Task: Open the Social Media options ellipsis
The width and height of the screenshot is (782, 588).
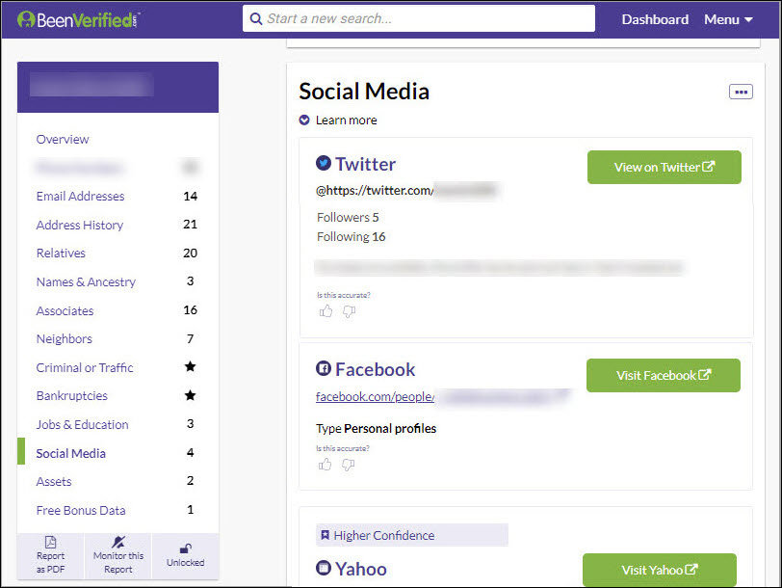Action: 741,92
